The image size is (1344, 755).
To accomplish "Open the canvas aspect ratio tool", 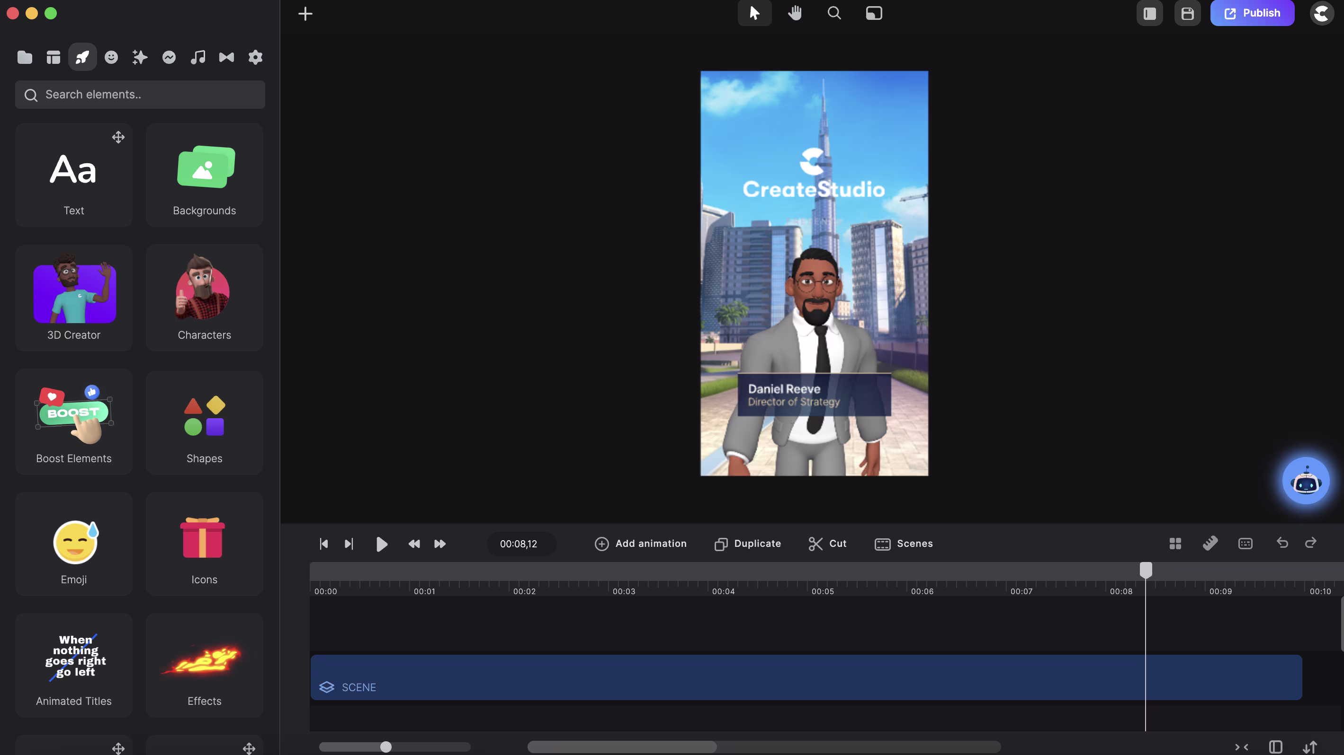I will point(874,13).
